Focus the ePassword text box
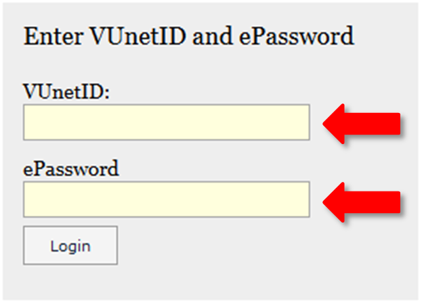 (x=166, y=199)
